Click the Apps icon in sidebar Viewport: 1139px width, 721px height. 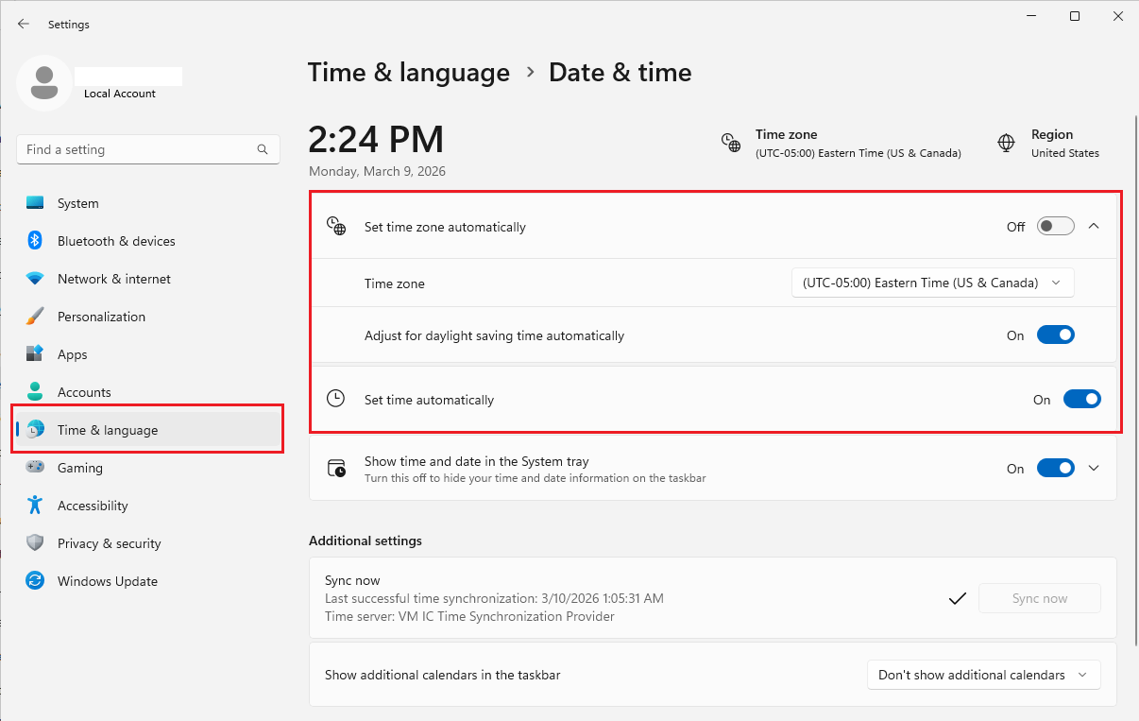35,354
